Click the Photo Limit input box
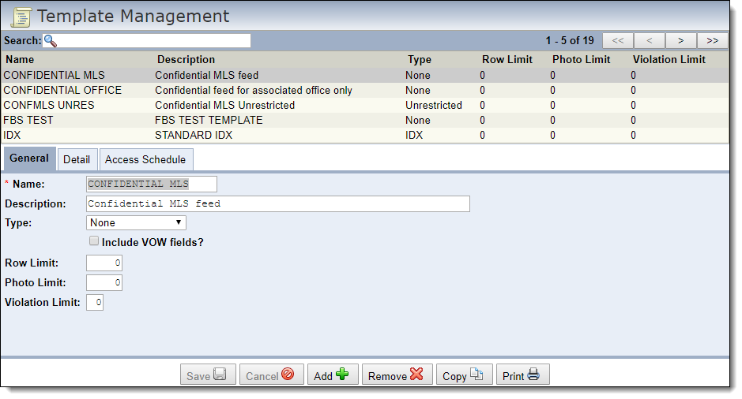 click(x=104, y=283)
